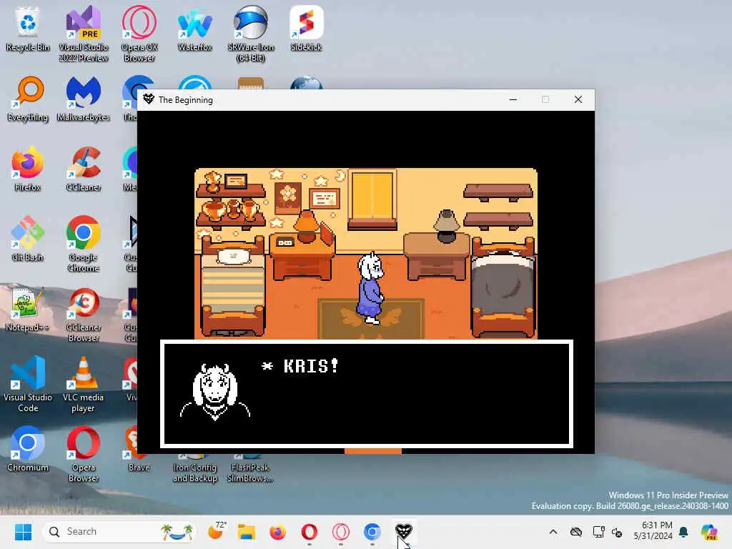Open the network status tray icon
Image resolution: width=732 pixels, height=549 pixels.
click(598, 532)
